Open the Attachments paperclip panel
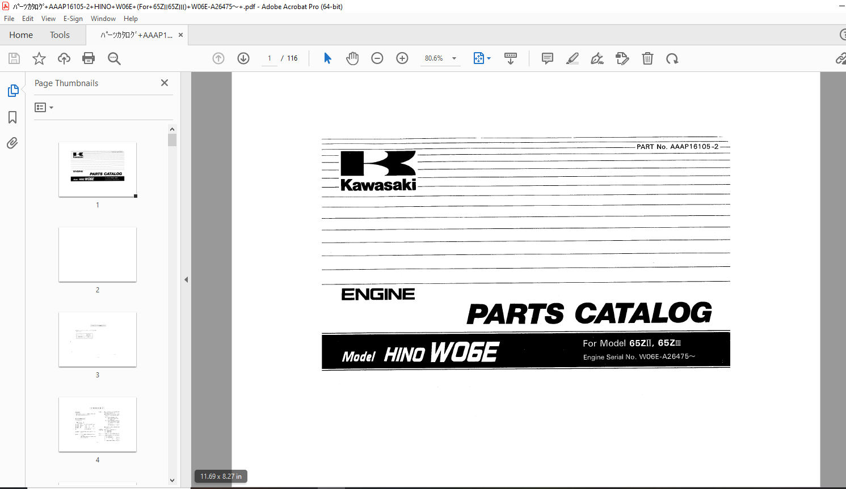Viewport: 846px width, 489px height. (x=12, y=143)
